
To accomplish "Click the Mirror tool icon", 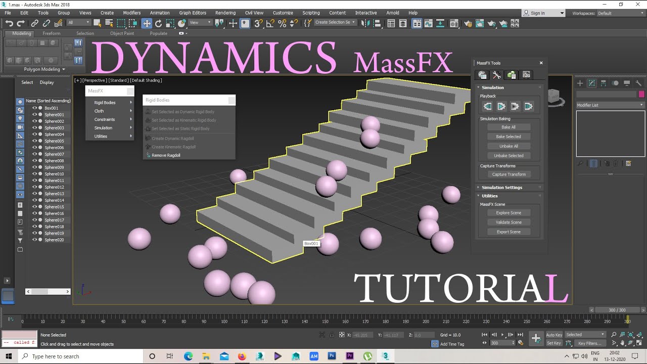I will point(365,23).
